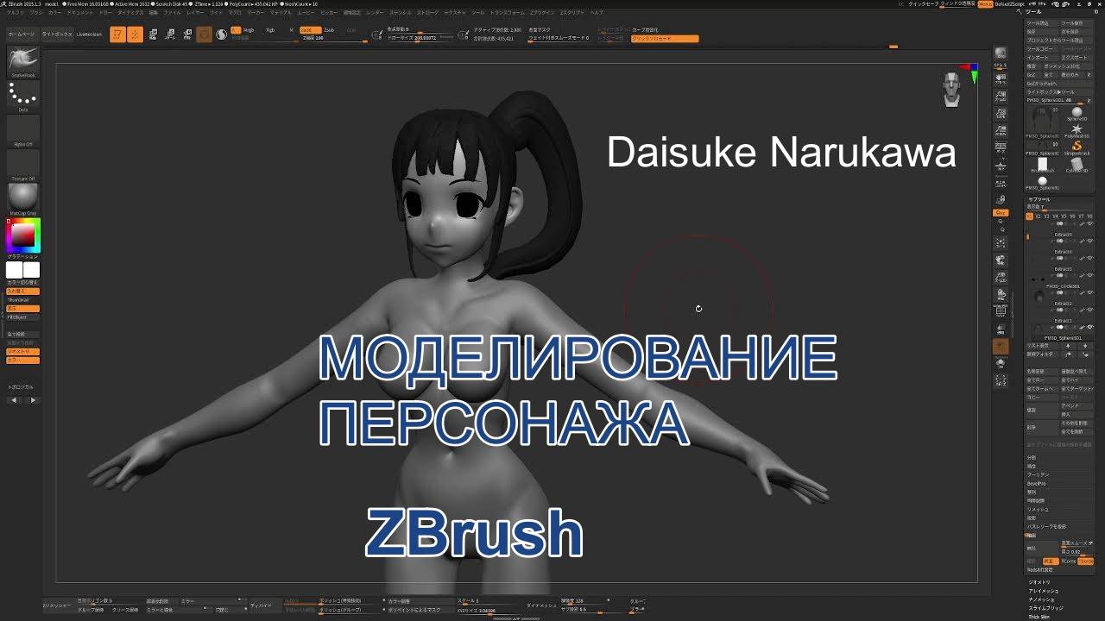Expand the ジオメトリ section
This screenshot has height=621, width=1105.
(1039, 582)
